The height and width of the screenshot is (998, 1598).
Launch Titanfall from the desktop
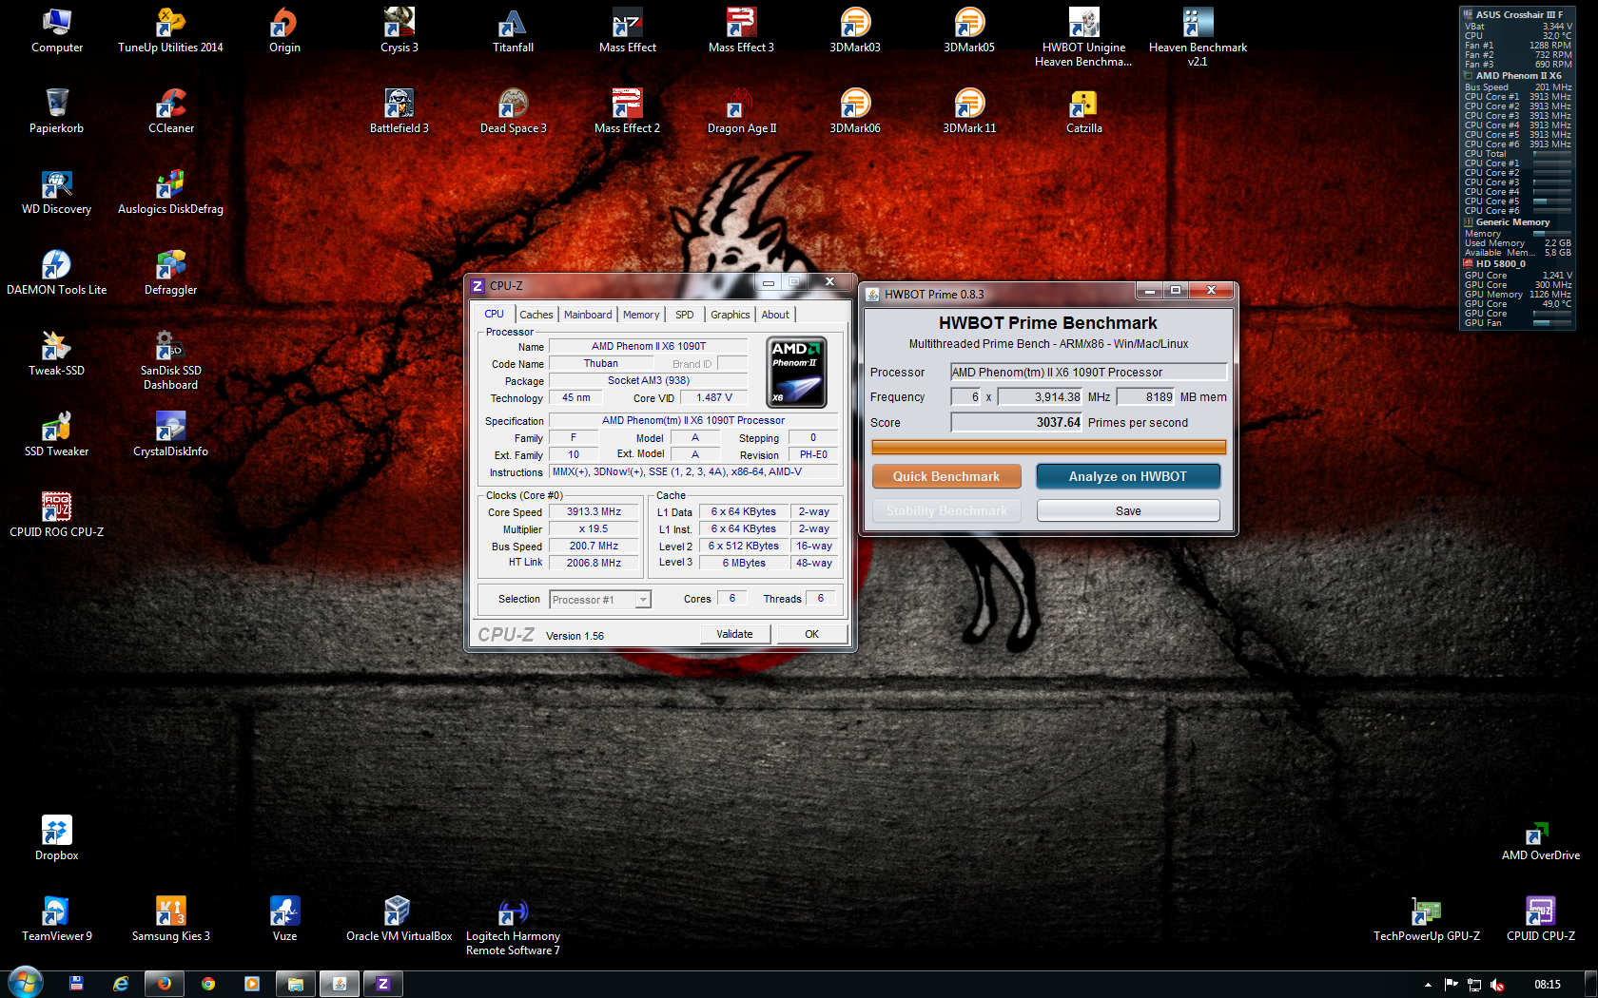coord(513,30)
